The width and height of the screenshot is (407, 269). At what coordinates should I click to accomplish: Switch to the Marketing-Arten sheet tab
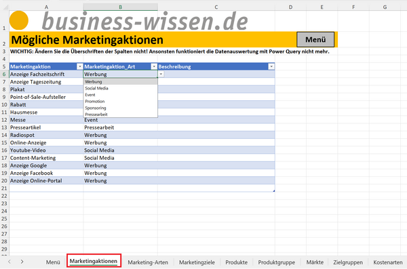click(148, 262)
